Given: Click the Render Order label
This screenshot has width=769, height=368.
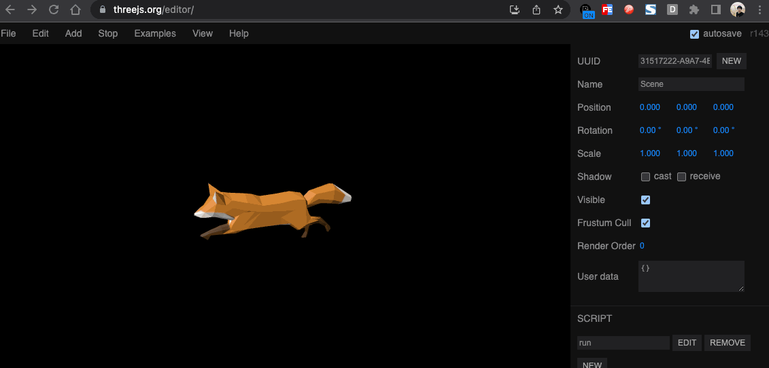Looking at the screenshot, I should tap(606, 246).
